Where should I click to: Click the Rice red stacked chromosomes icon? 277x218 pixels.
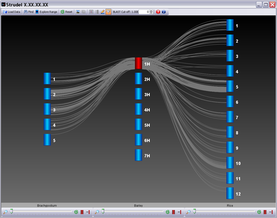tap(265, 212)
